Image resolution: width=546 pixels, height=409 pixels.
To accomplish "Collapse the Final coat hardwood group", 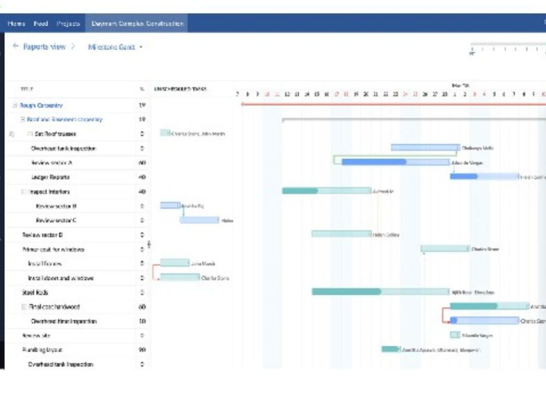I will coord(24,306).
